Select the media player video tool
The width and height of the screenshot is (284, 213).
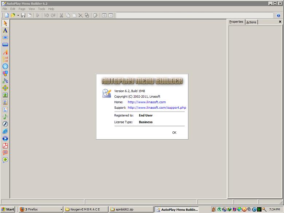(x=5, y=139)
